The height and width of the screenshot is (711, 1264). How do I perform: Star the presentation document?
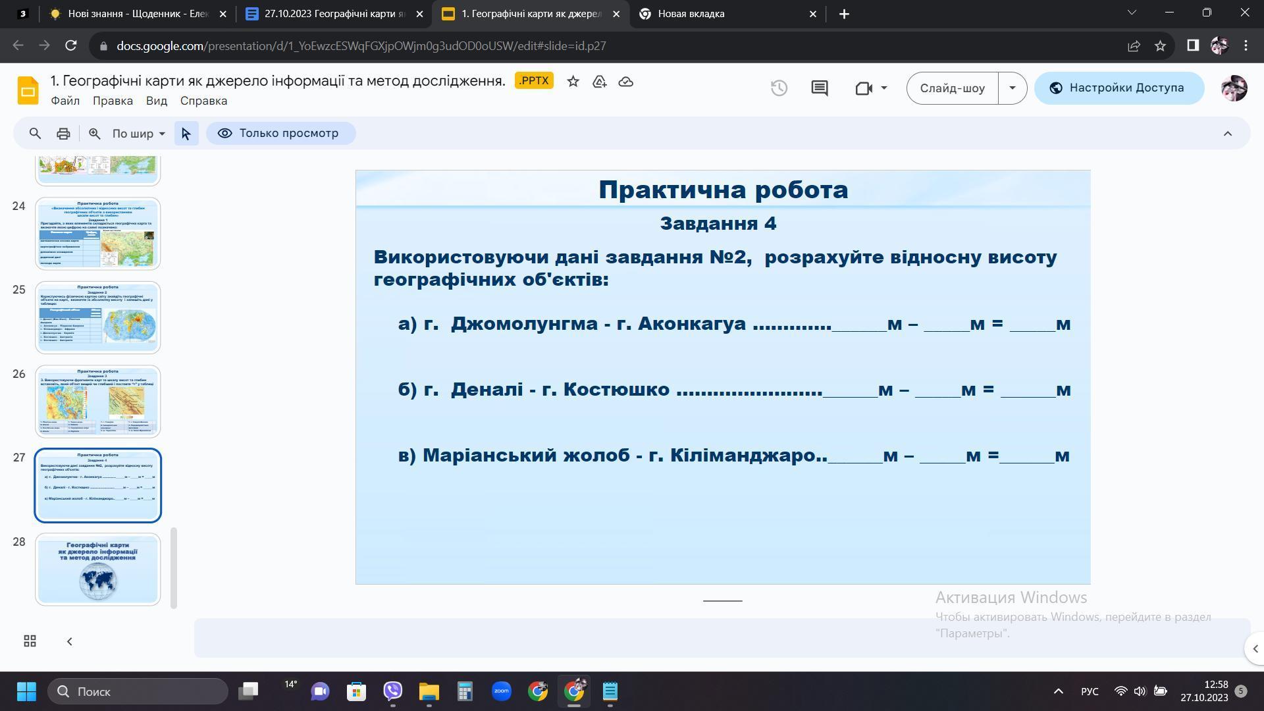573,82
